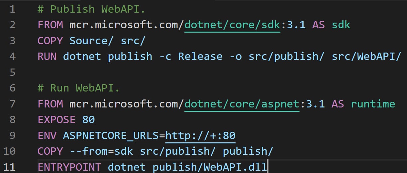407x173 pixels.
Task: Click the RUN keyword on line 4
Action: pos(47,57)
